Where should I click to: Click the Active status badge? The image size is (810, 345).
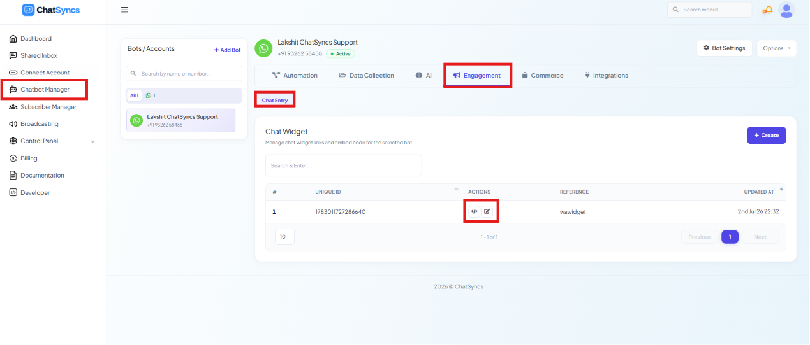point(341,54)
